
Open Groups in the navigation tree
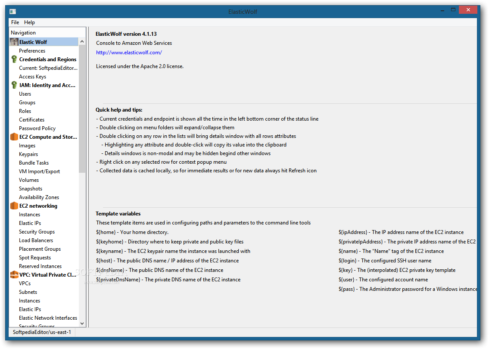[27, 103]
